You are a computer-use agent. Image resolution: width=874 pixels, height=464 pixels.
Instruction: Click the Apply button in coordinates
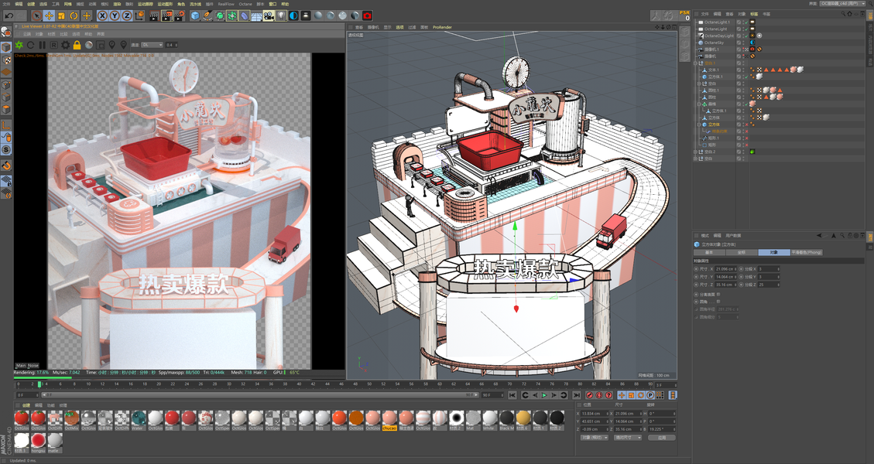(x=662, y=437)
